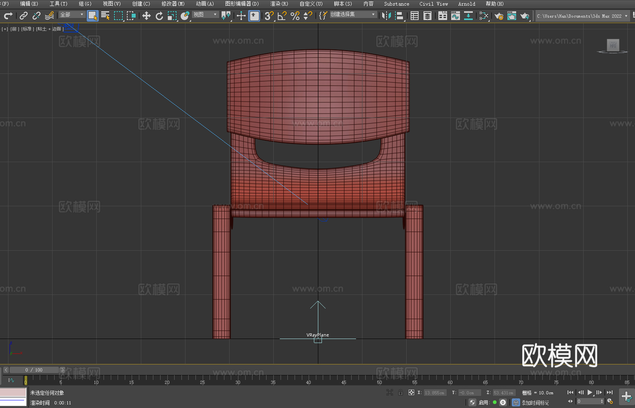Image resolution: width=635 pixels, height=408 pixels.
Task: Click Bind to Space Warp icon
Action: pyautogui.click(x=49, y=16)
